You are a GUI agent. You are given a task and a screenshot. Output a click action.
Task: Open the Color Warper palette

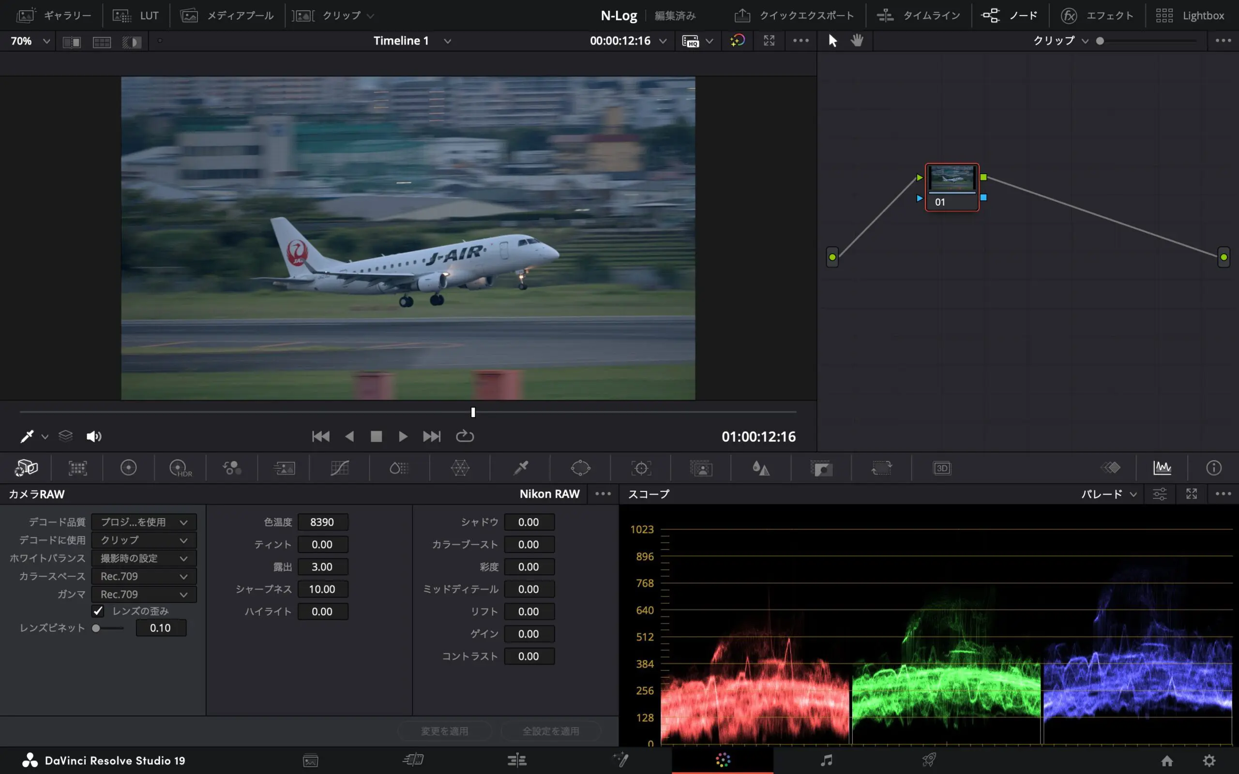460,468
